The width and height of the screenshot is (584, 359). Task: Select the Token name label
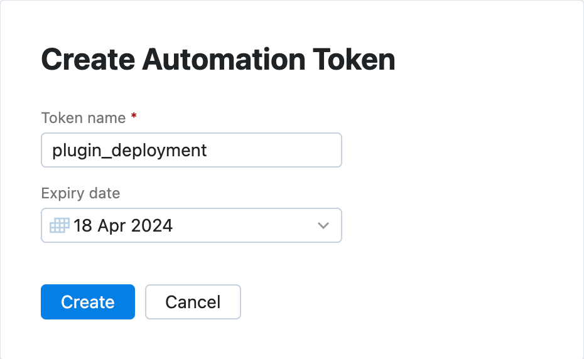(x=83, y=117)
